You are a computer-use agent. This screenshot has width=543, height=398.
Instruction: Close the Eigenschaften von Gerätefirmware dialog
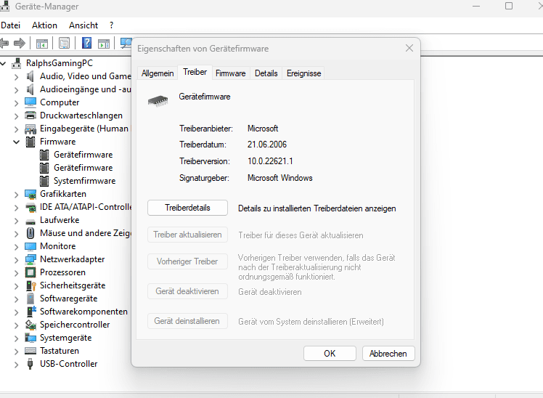(x=409, y=48)
